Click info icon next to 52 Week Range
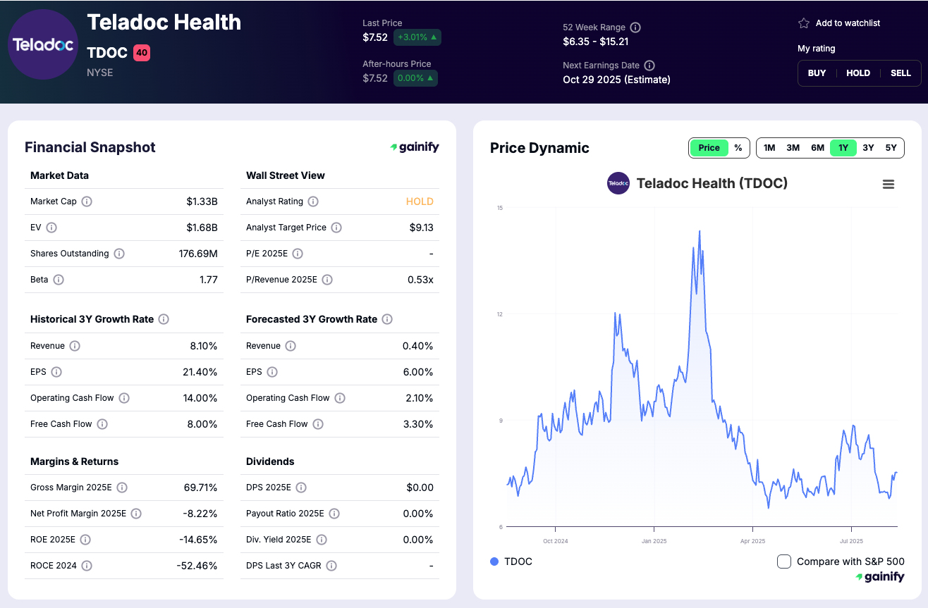 635,27
